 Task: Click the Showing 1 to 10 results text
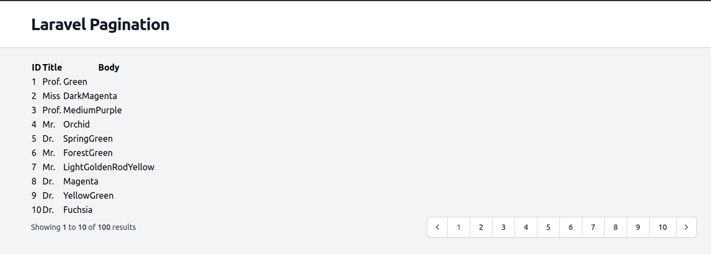pos(83,227)
